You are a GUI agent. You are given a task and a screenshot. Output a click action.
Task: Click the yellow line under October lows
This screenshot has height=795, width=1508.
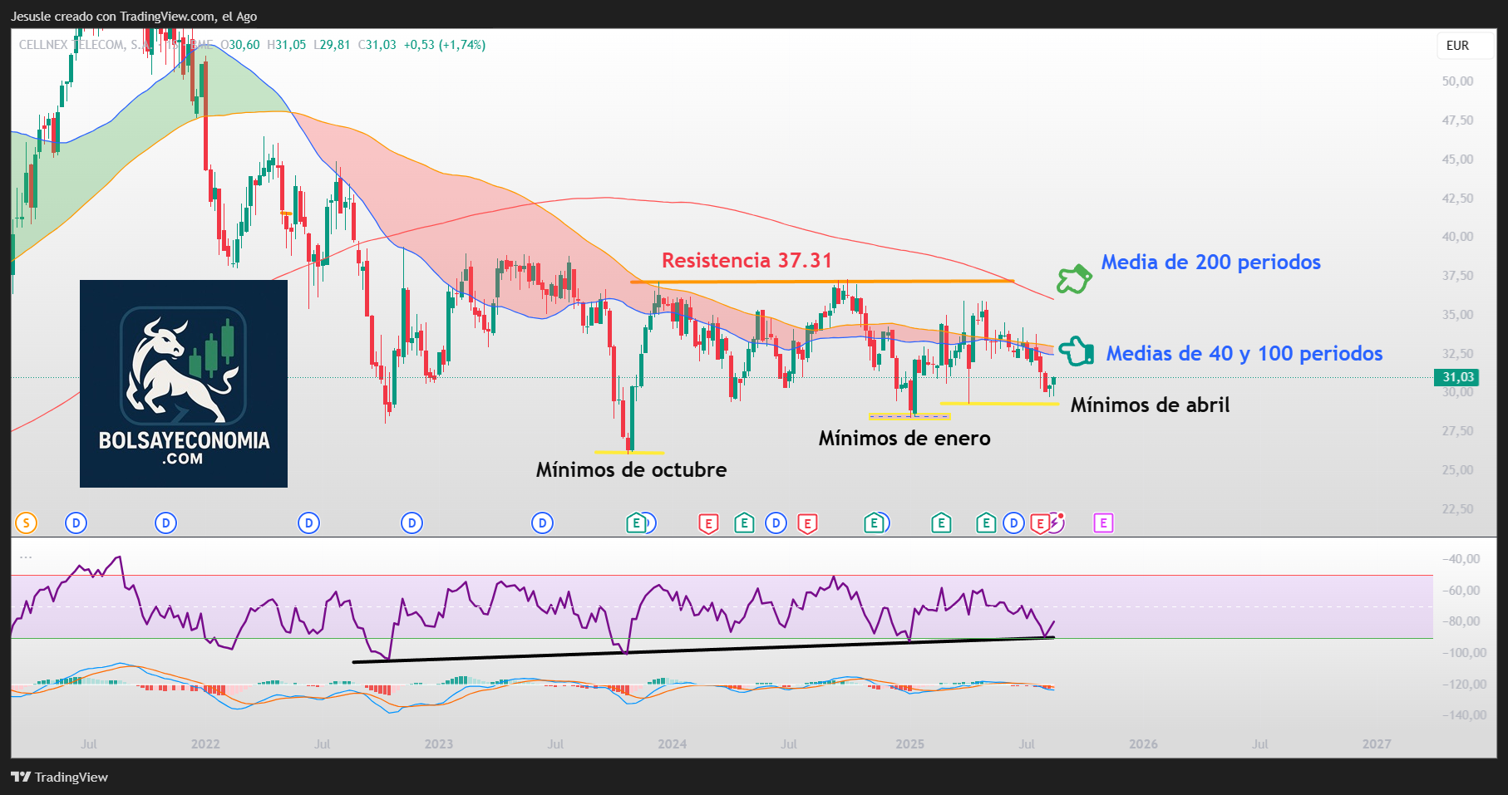(x=629, y=453)
